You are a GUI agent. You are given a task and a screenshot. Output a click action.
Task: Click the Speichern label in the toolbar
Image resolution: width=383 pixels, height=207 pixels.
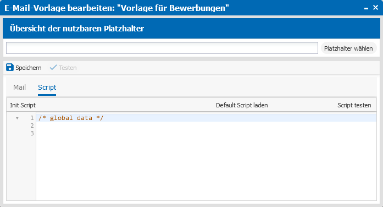tap(29, 68)
